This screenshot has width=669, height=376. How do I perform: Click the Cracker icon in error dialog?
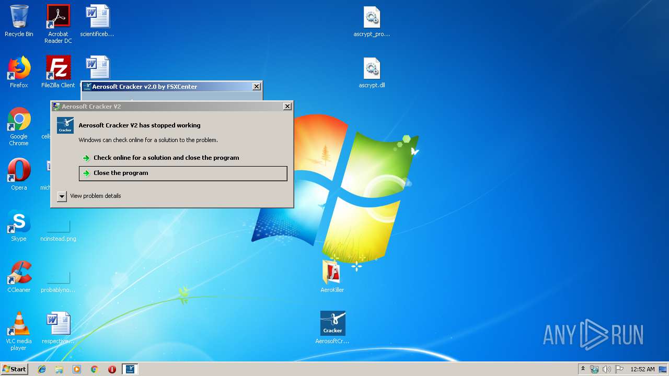pyautogui.click(x=65, y=125)
